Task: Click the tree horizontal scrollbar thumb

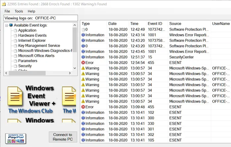Action: [27, 73]
